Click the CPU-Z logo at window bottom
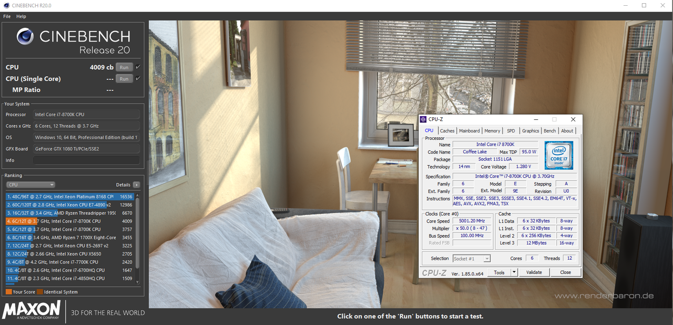 [x=434, y=273]
